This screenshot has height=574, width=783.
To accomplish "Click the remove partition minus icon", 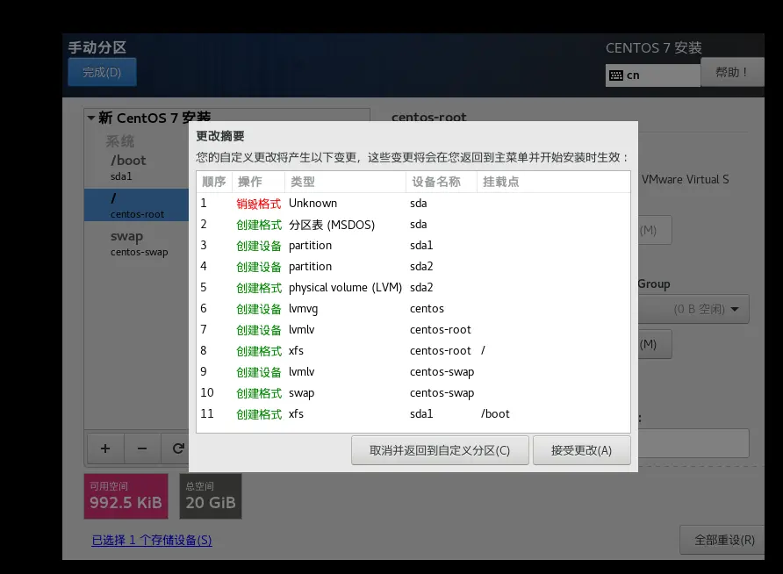I will click(141, 448).
